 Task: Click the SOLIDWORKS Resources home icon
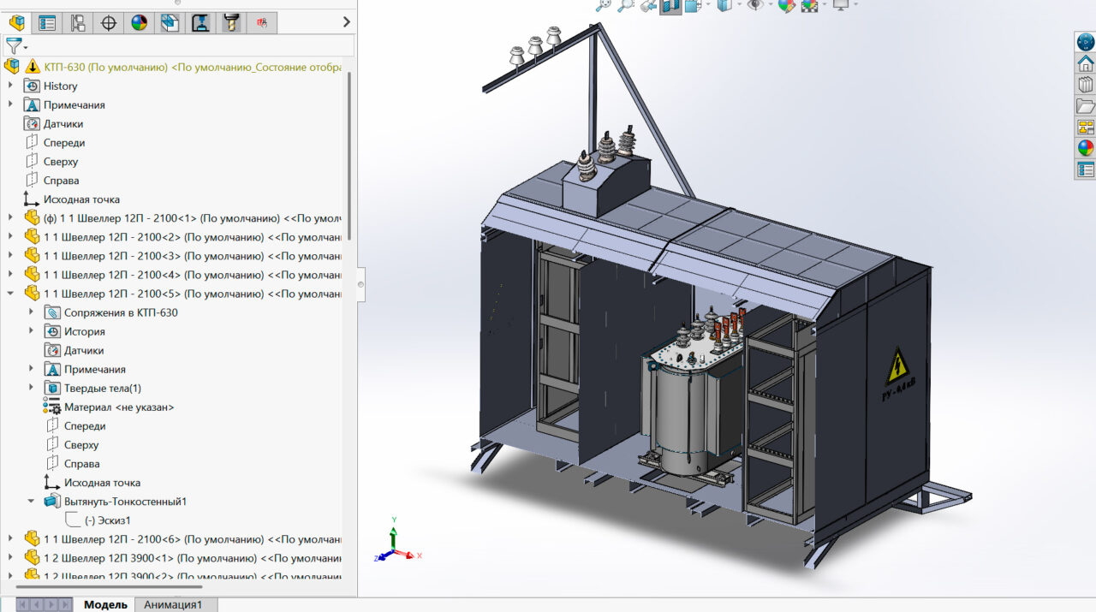coord(1086,63)
